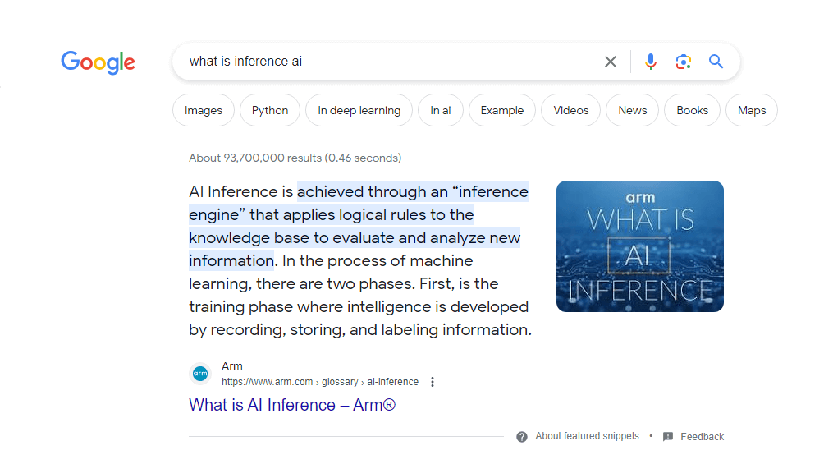This screenshot has height=464, width=833.
Task: Switch to Videos results
Action: click(571, 110)
